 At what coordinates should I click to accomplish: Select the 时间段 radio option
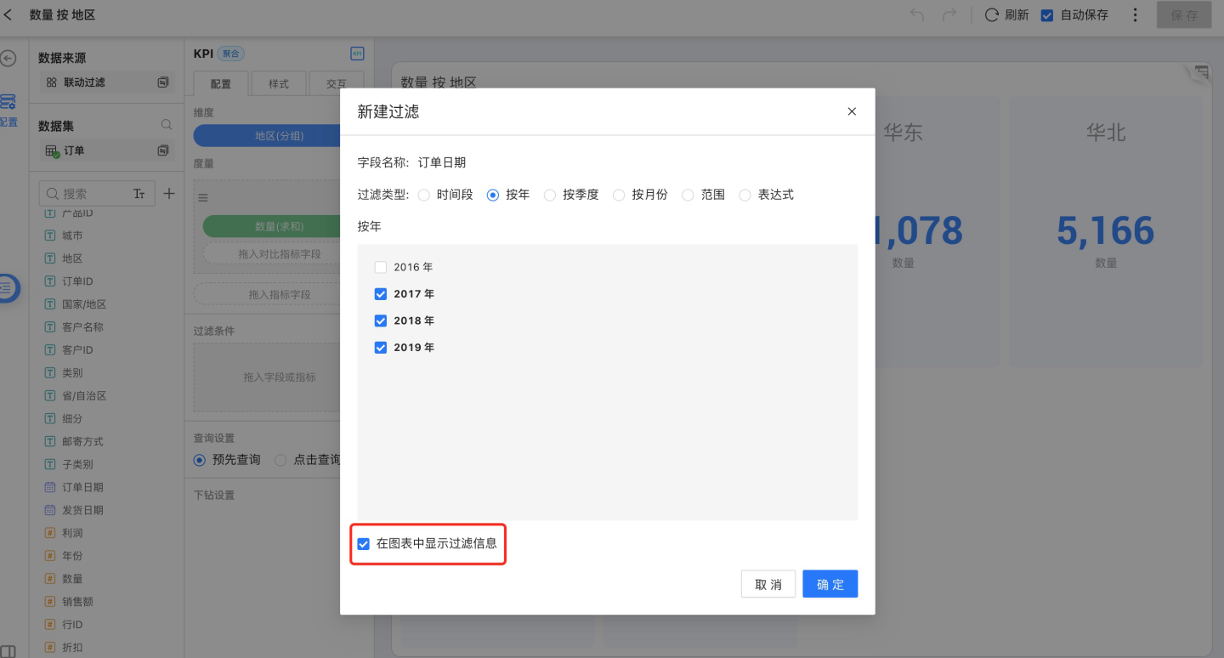pos(424,195)
